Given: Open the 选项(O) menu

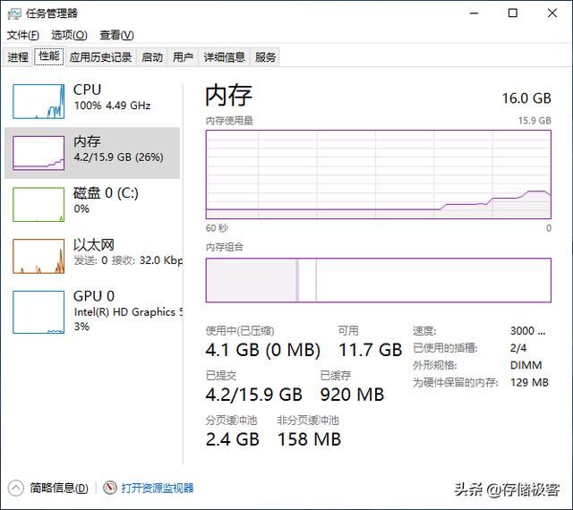Looking at the screenshot, I should click(x=69, y=35).
